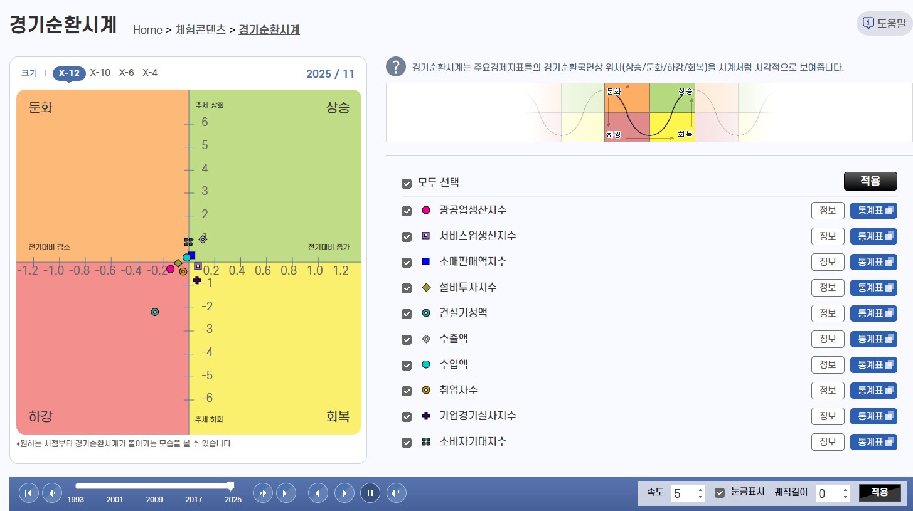Jump to the first time point
Screen dimensions: 913x511
(29, 493)
